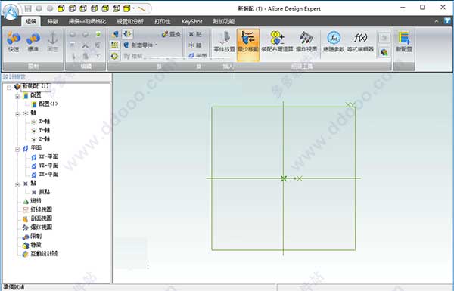Click the f(x) equation editor icon
Image resolution: width=454 pixels, height=291 pixels.
pos(360,42)
